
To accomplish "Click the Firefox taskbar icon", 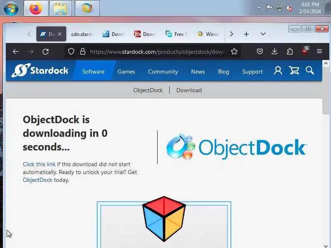I will click(36, 8).
